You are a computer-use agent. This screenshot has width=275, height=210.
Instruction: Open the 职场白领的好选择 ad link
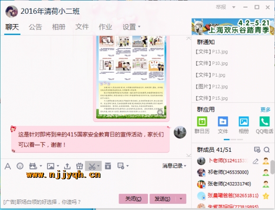(42, 202)
